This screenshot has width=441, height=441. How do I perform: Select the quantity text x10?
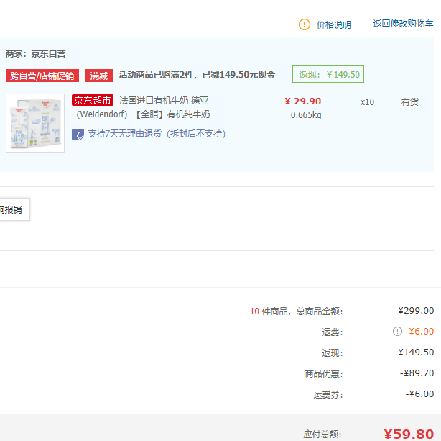tap(367, 102)
